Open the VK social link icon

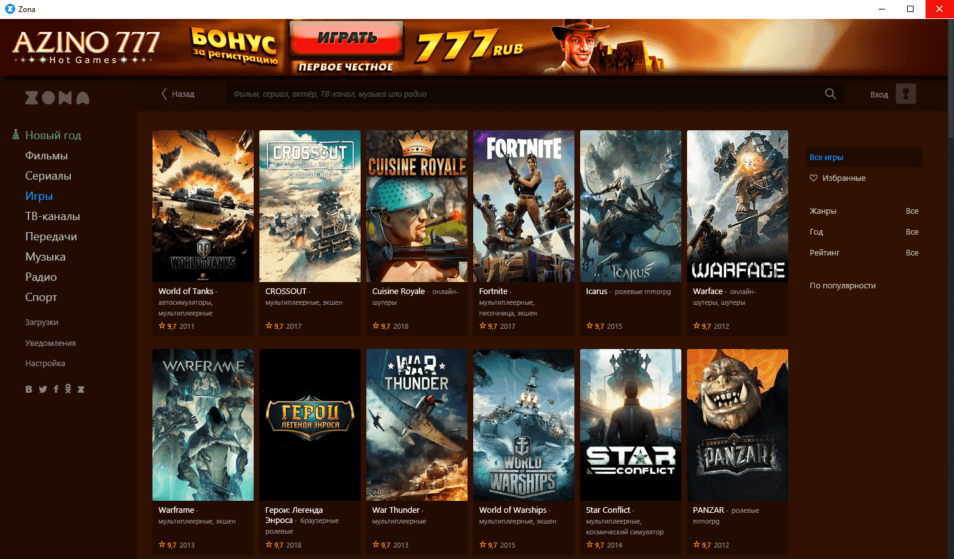(x=28, y=390)
